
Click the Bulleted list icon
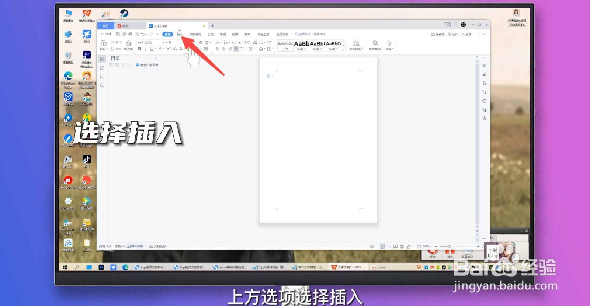(x=218, y=42)
